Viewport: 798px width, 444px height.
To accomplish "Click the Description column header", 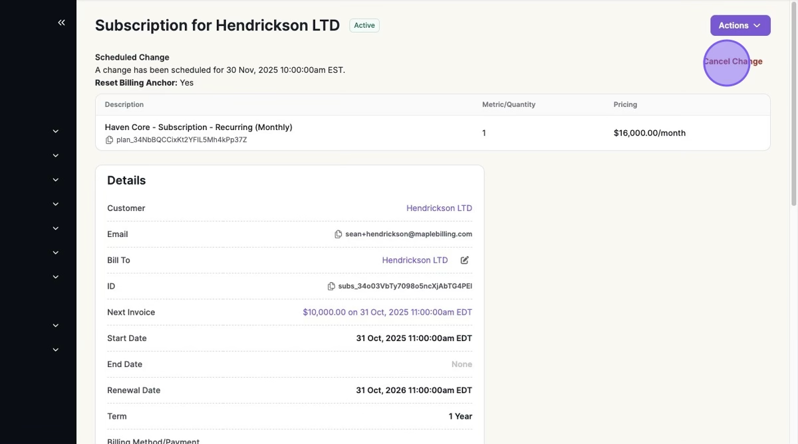I will (124, 105).
